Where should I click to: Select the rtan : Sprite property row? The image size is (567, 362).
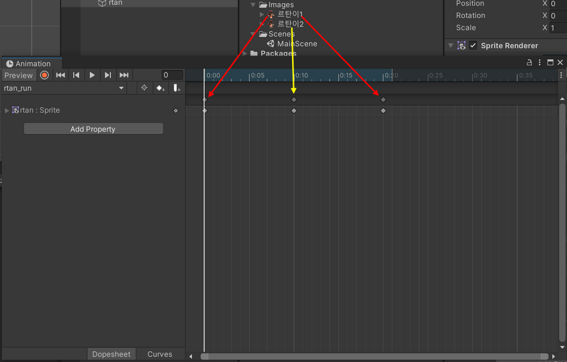[93, 110]
